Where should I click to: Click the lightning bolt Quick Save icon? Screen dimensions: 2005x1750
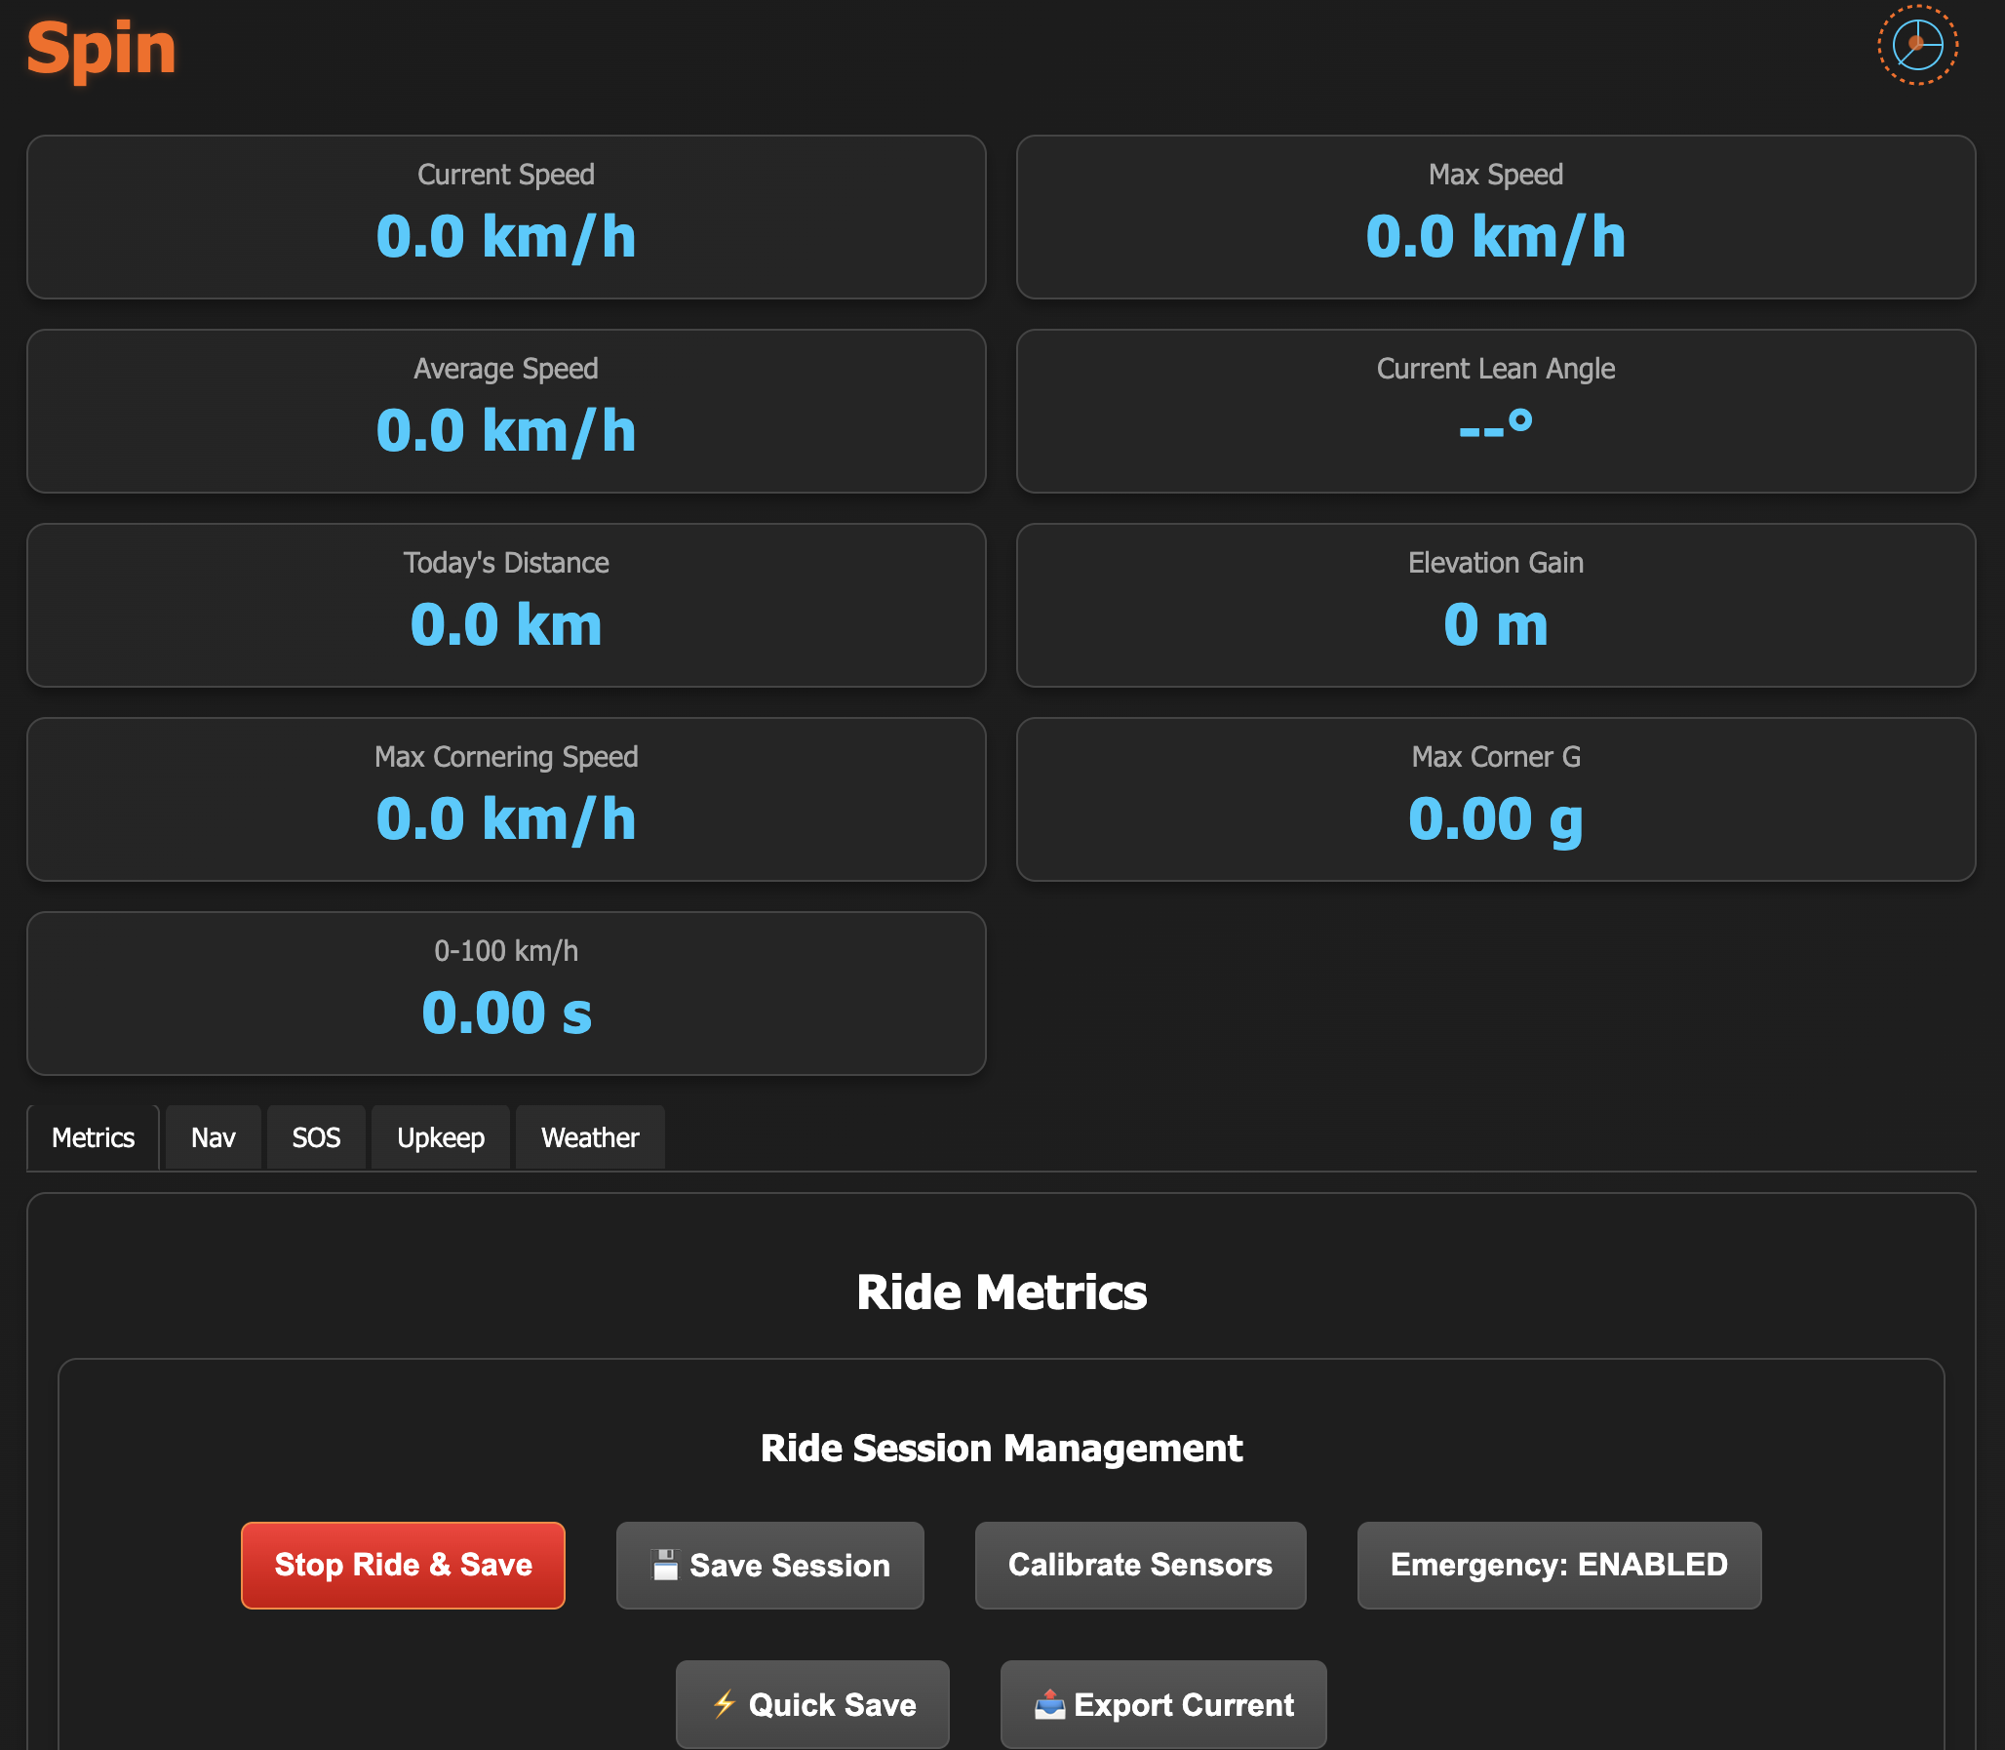click(x=725, y=1704)
